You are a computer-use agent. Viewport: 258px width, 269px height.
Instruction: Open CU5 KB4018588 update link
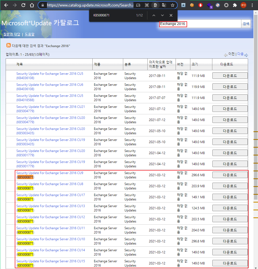pyautogui.click(x=50, y=98)
